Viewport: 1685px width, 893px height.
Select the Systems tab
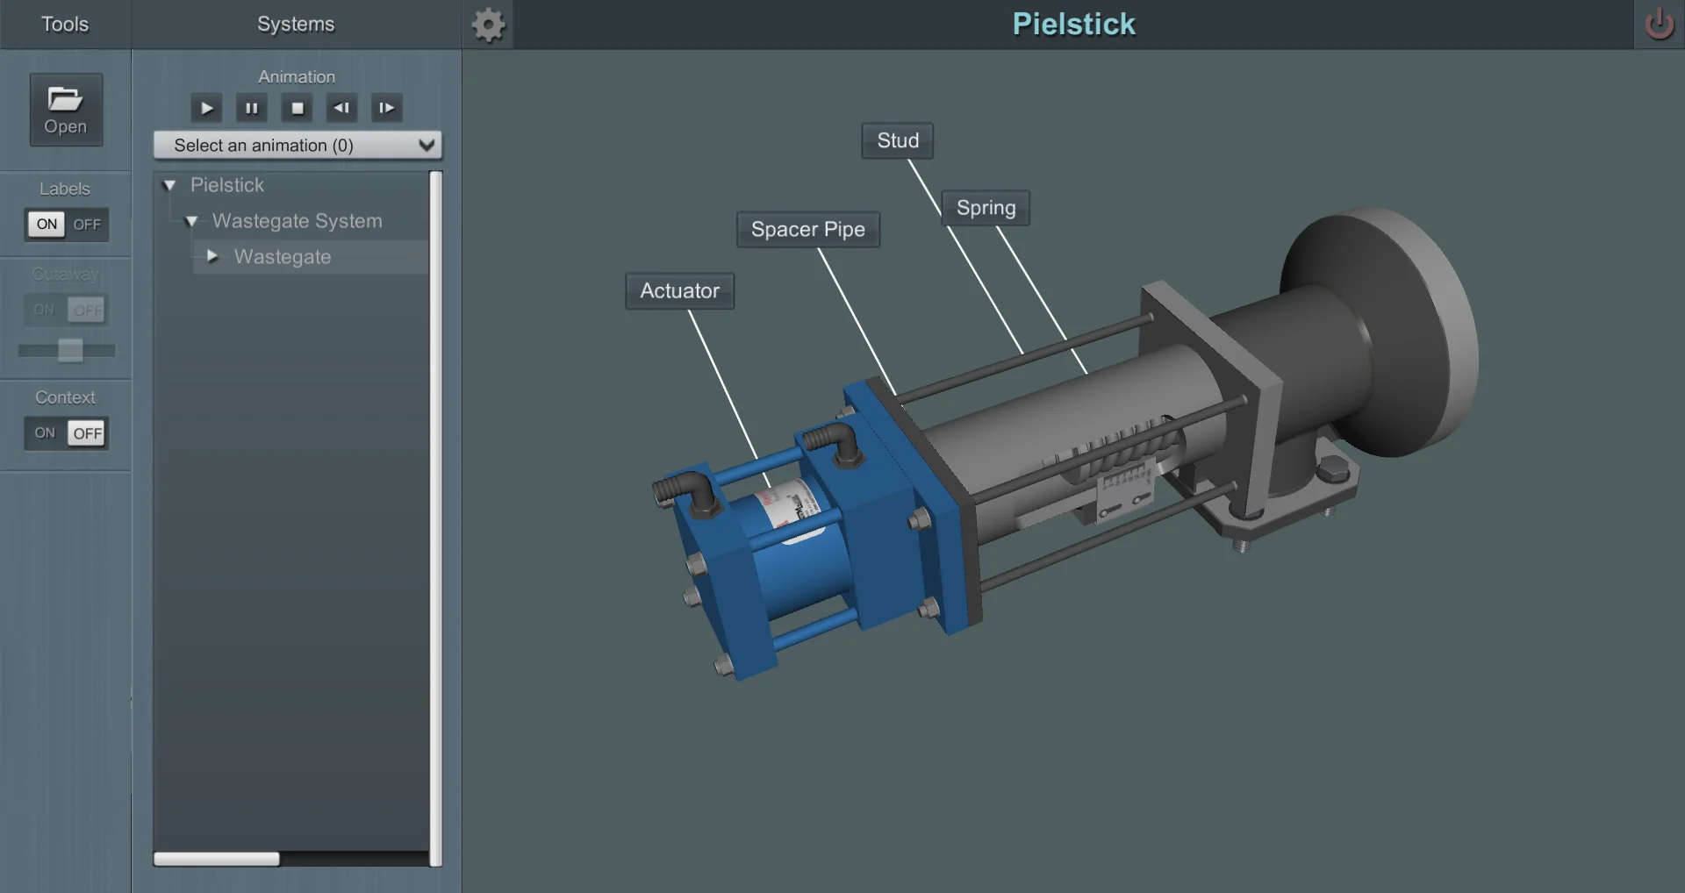coord(297,24)
